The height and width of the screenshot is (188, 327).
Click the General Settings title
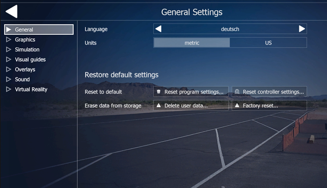pyautogui.click(x=192, y=12)
